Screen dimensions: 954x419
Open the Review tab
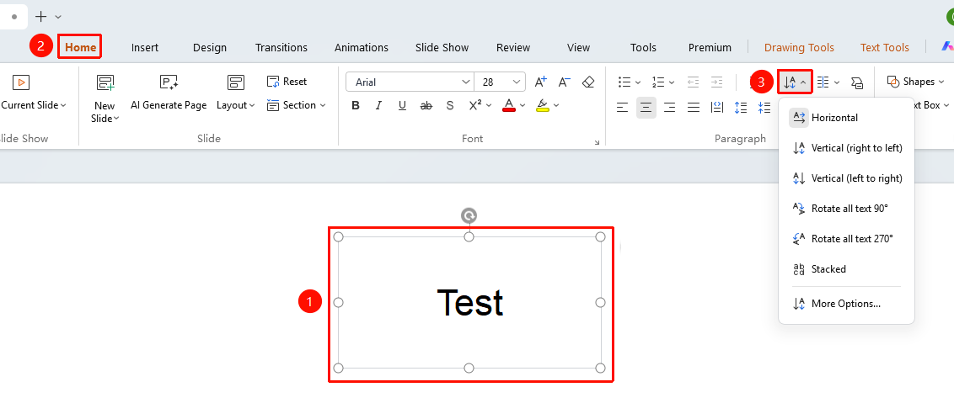[513, 47]
